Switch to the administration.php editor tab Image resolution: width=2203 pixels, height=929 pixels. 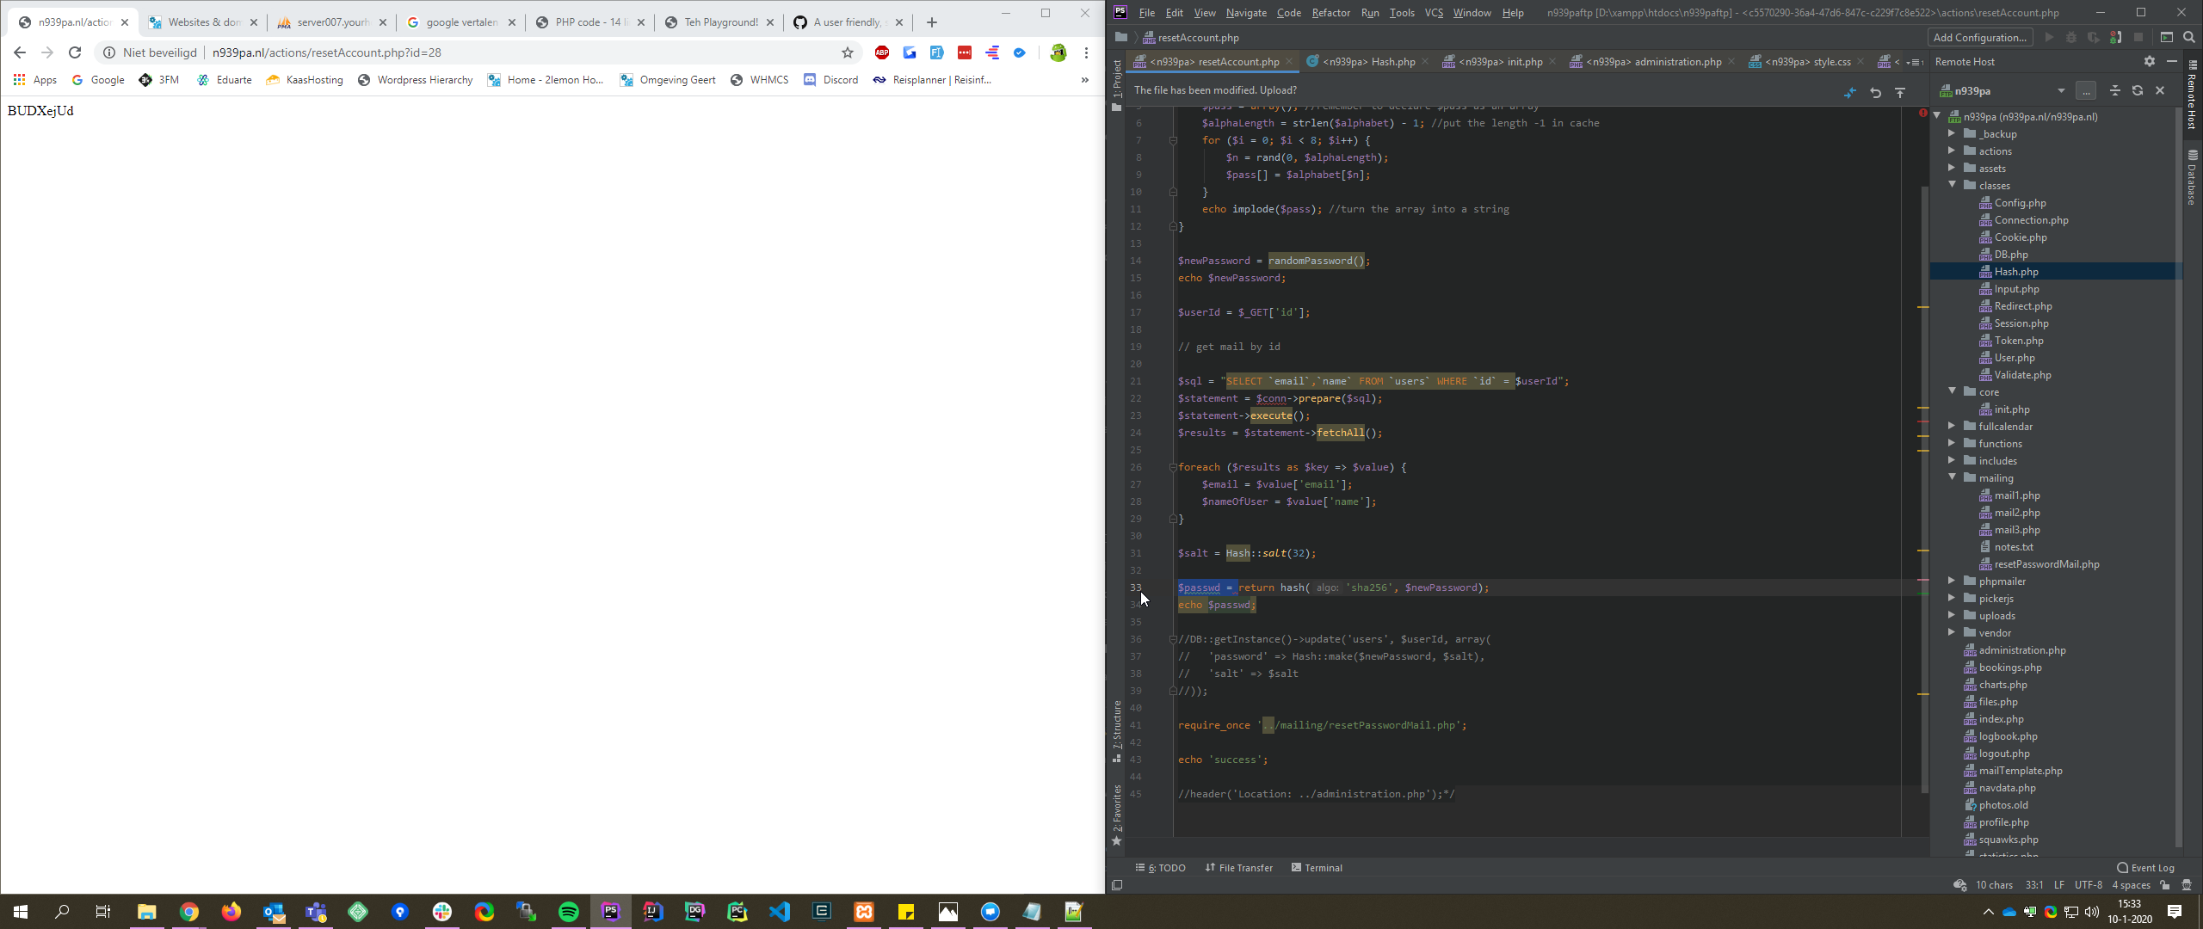point(1652,61)
